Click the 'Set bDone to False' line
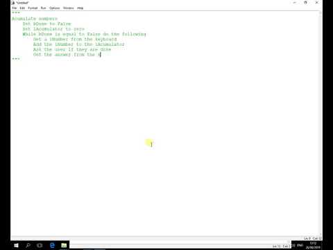This screenshot has height=250, width=333. click(46, 24)
